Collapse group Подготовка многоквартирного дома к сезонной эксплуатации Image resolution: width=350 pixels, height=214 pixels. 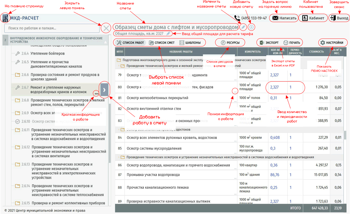coord(119,60)
